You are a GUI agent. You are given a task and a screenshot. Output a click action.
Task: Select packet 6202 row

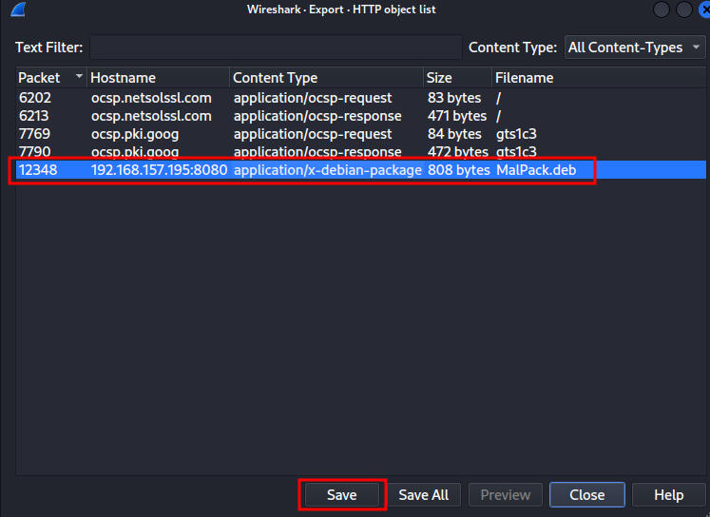[x=361, y=98]
